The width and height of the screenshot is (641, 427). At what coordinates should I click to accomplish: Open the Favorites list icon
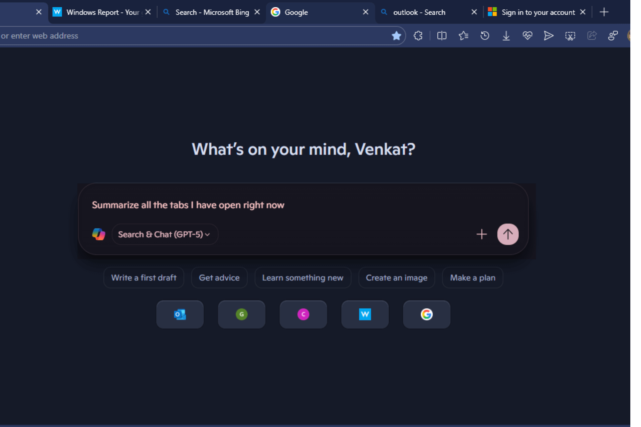pyautogui.click(x=463, y=36)
